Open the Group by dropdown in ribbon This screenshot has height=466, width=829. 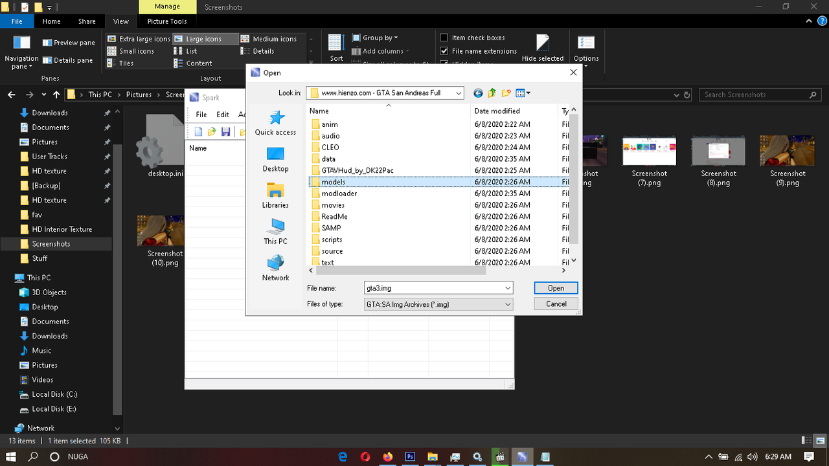pos(375,38)
